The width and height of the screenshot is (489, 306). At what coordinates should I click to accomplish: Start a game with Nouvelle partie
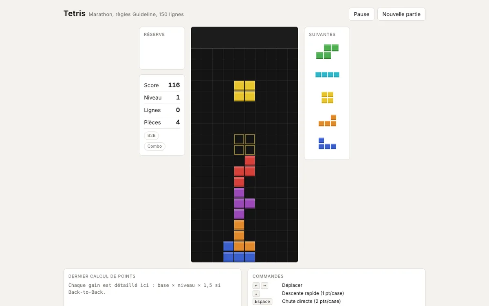401,14
